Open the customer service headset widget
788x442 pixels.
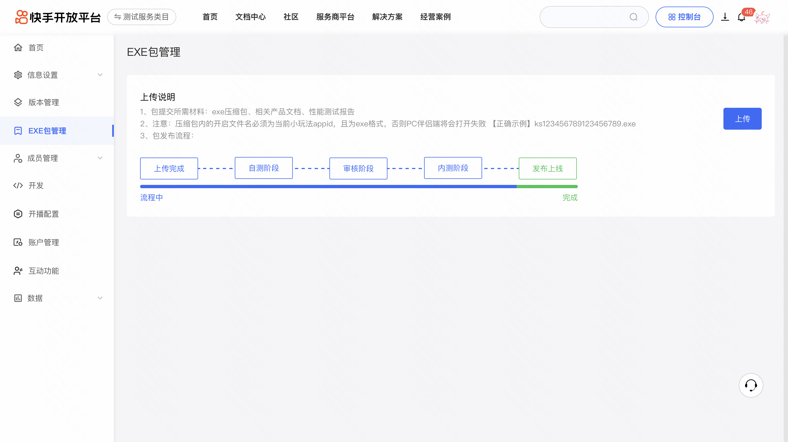coord(751,385)
